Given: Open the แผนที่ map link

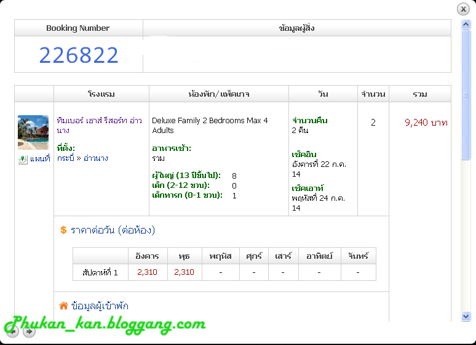Looking at the screenshot, I should coord(40,159).
